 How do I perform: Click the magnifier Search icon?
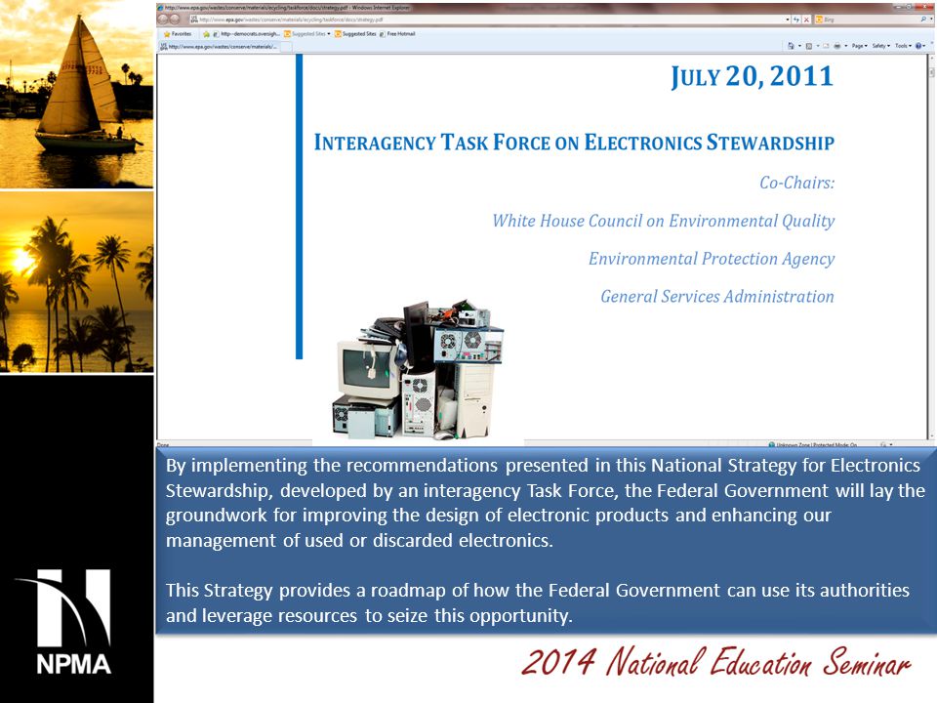point(923,20)
